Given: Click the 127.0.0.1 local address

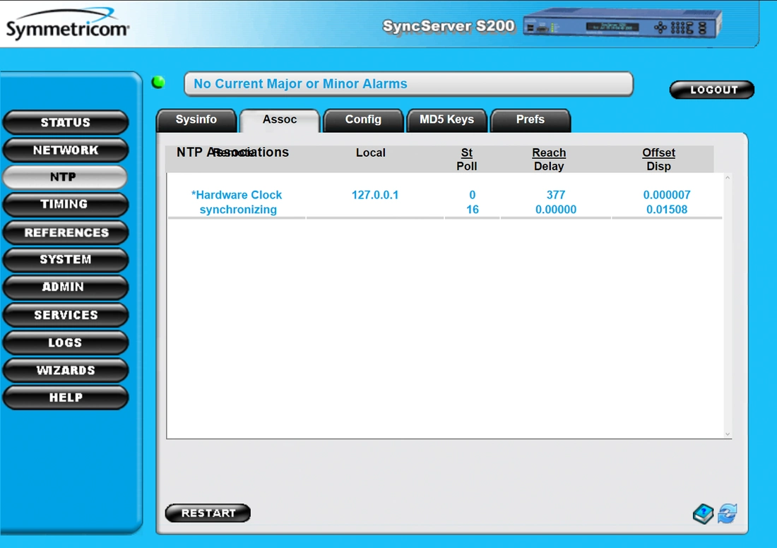Looking at the screenshot, I should tap(375, 195).
